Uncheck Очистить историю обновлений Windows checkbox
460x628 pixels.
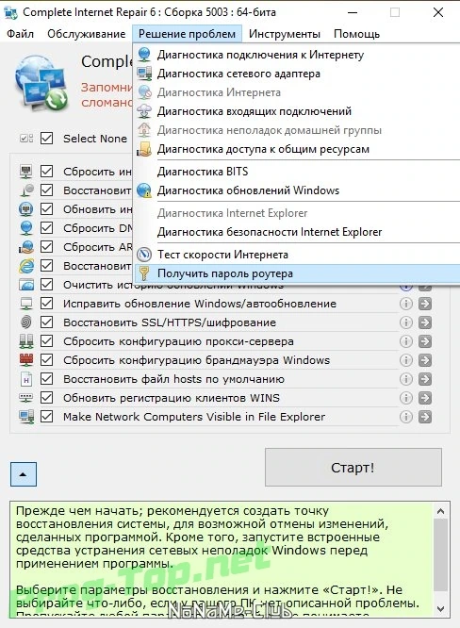click(47, 285)
